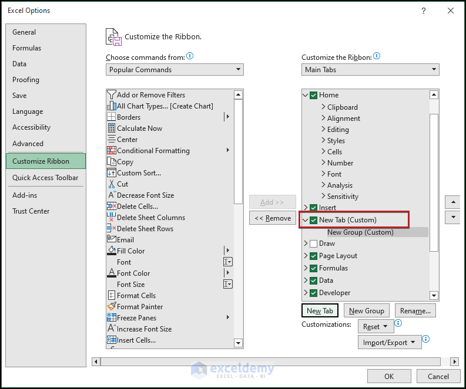Uncheck the Developer tab checkbox

pyautogui.click(x=313, y=293)
